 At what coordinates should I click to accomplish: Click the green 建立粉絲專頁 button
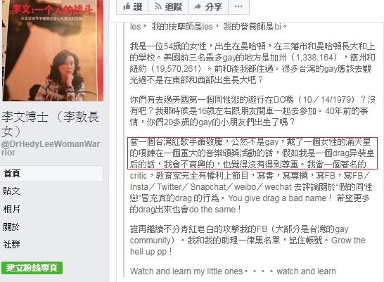tap(32, 268)
